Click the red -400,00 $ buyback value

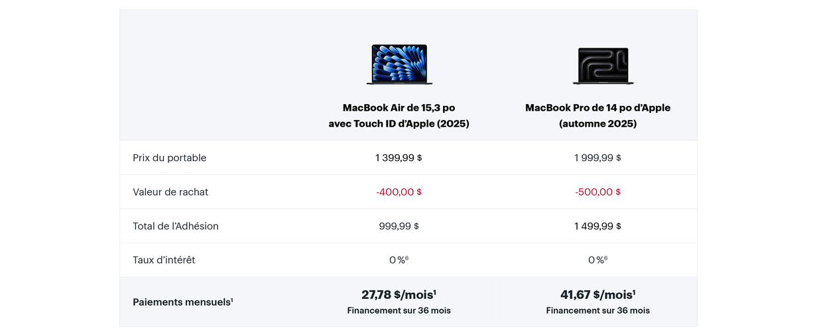tap(399, 192)
